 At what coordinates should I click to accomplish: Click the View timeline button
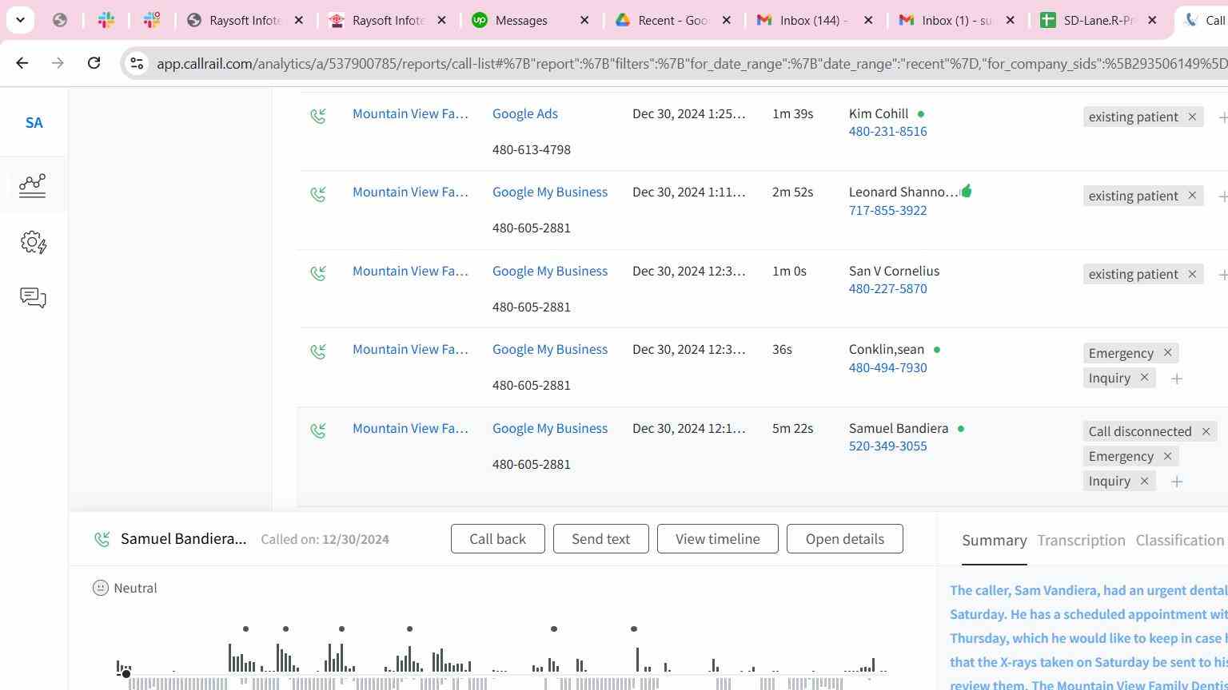pos(717,539)
